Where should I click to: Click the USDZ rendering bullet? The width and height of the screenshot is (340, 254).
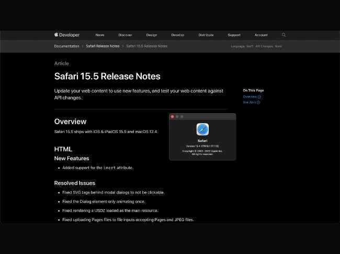(110, 211)
